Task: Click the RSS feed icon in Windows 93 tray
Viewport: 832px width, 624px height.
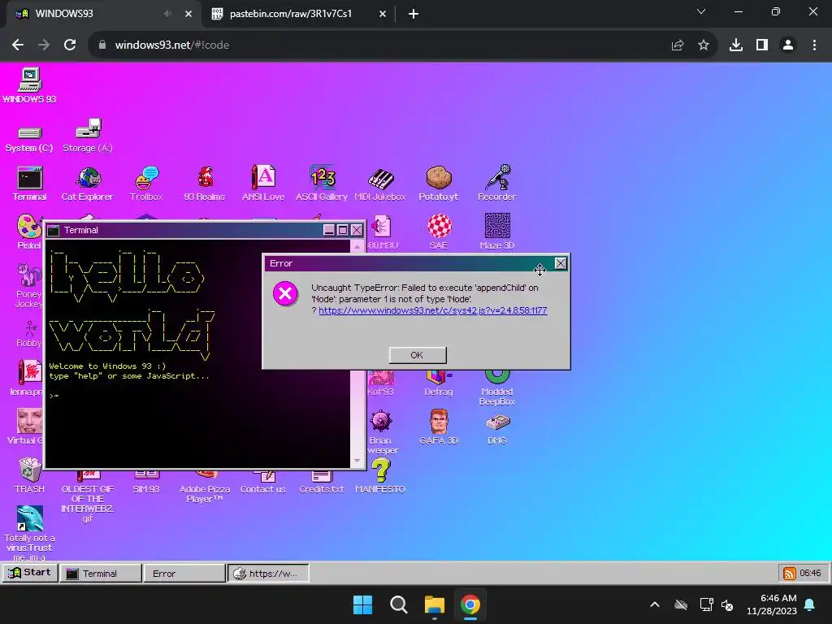Action: (x=789, y=573)
